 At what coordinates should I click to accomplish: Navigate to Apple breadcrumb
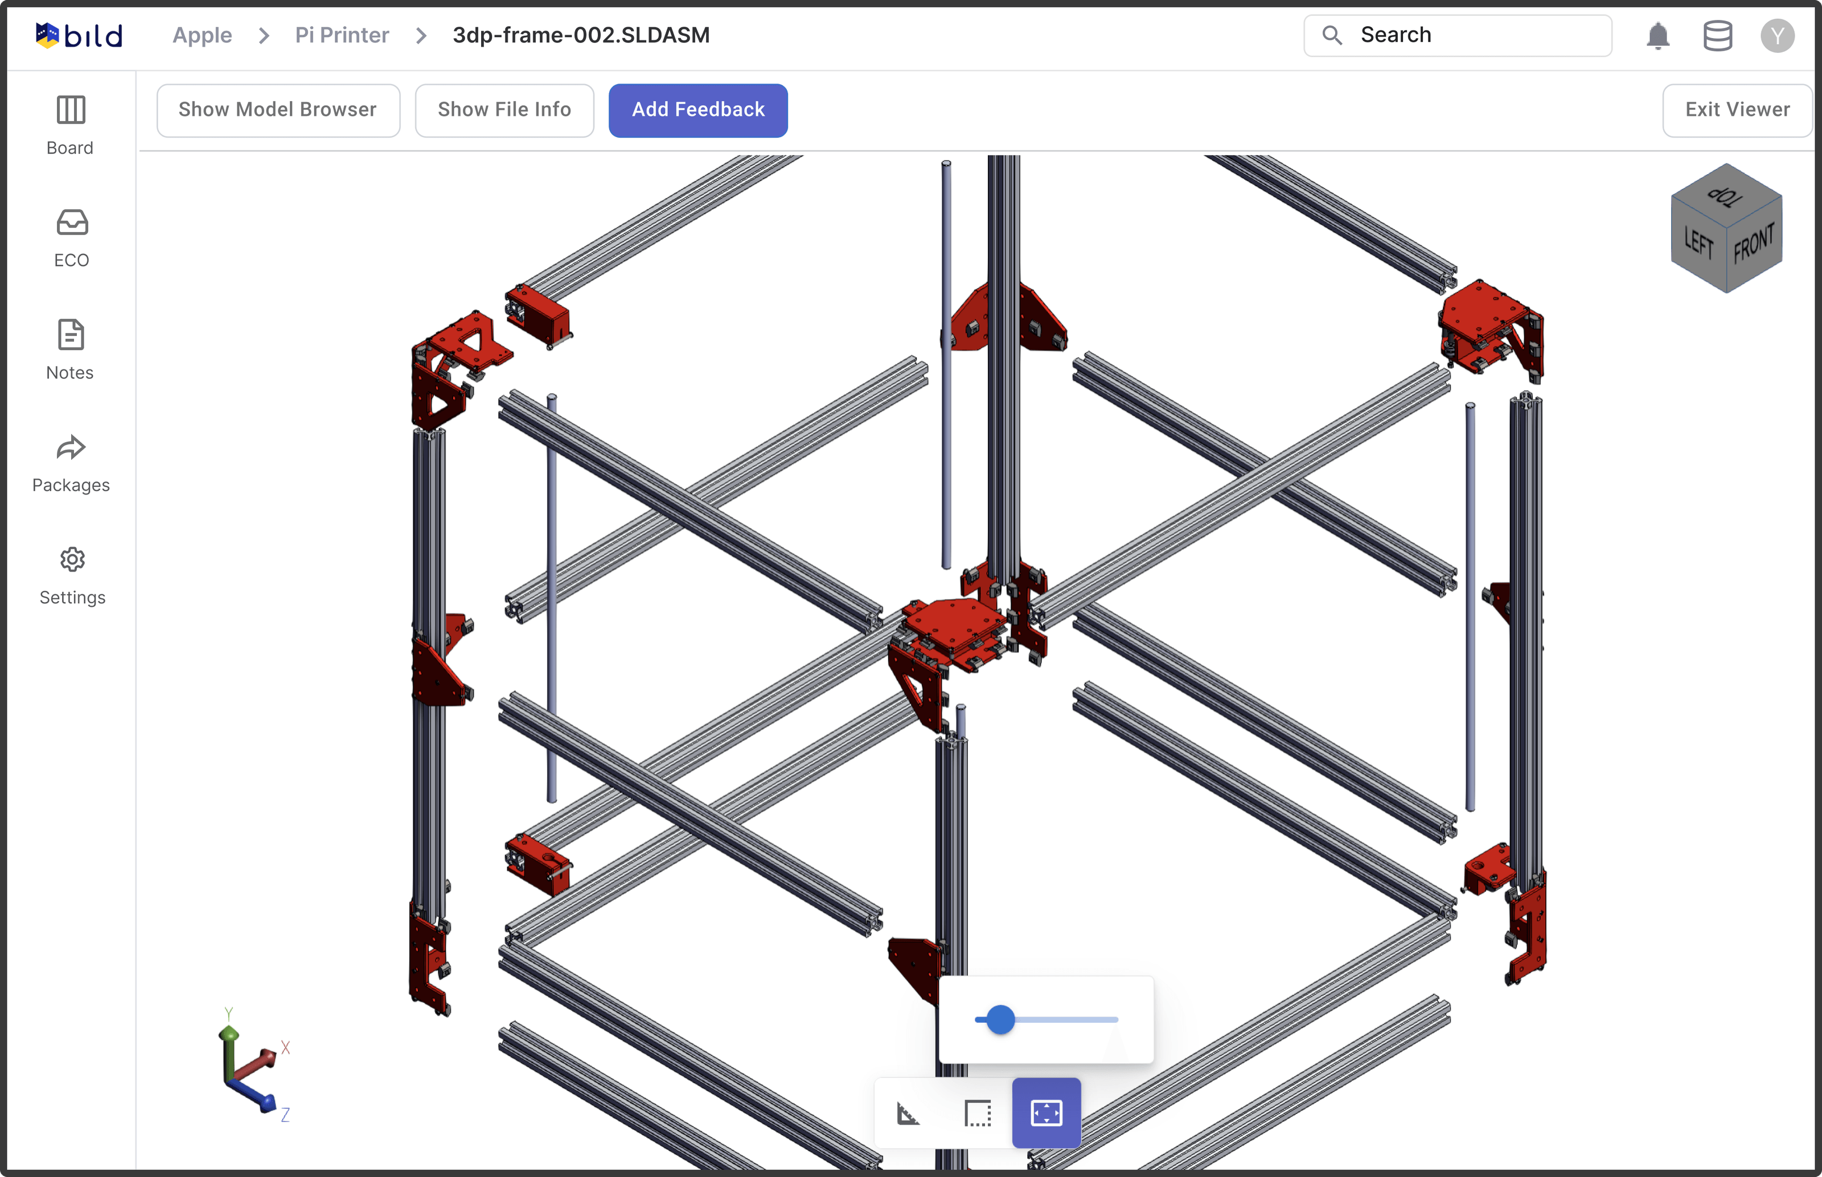(202, 35)
